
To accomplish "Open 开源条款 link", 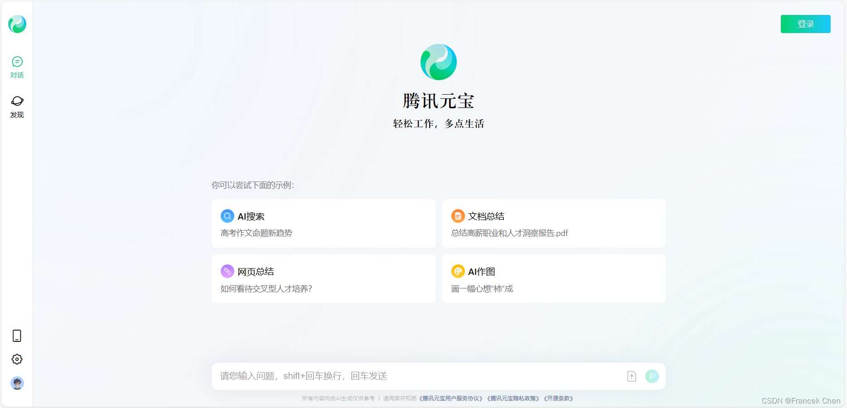I will click(559, 398).
